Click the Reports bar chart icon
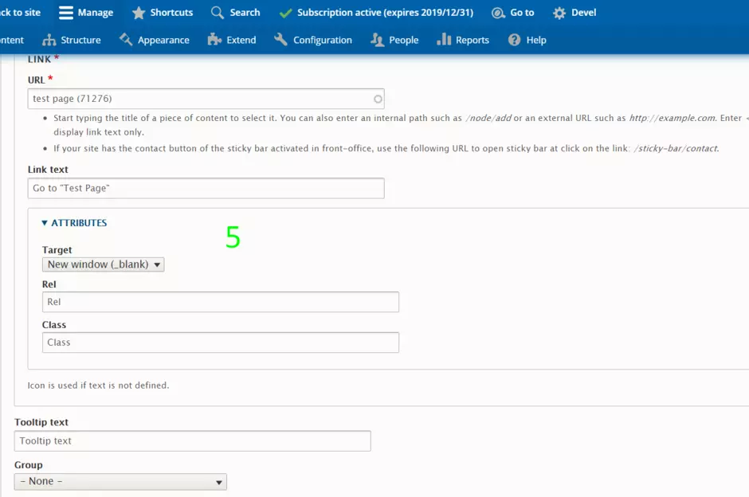The width and height of the screenshot is (749, 497). click(444, 40)
